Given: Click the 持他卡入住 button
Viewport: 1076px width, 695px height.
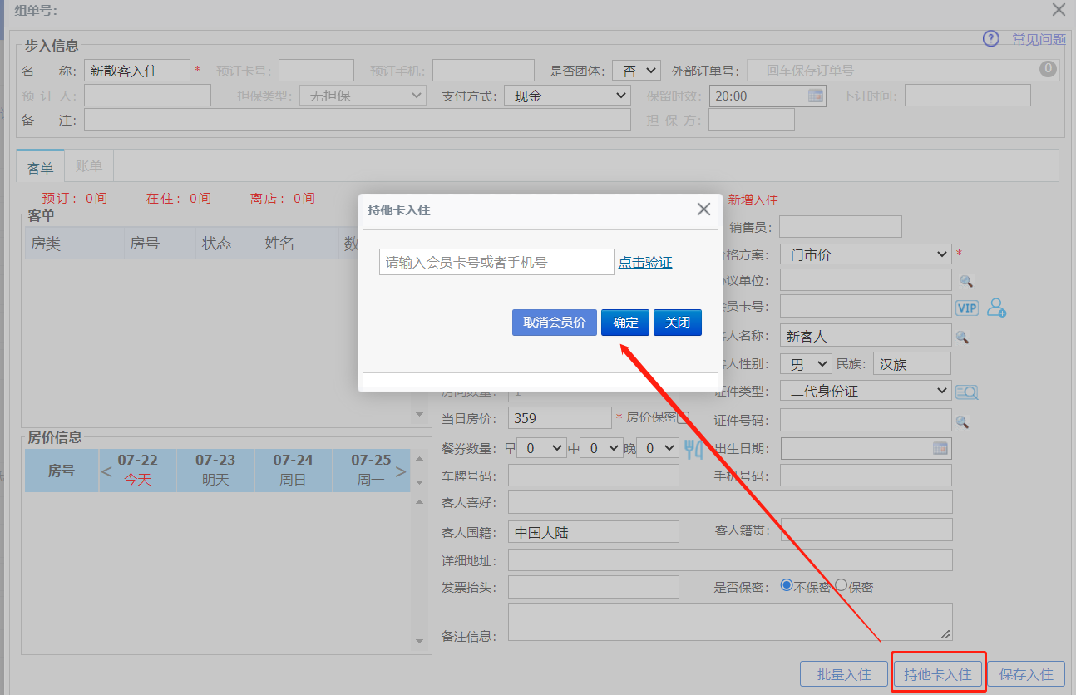Looking at the screenshot, I should (938, 674).
